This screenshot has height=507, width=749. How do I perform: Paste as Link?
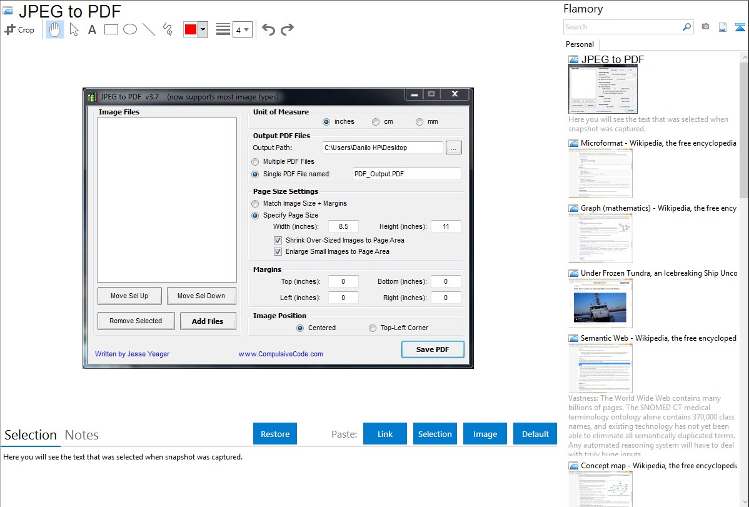[385, 434]
